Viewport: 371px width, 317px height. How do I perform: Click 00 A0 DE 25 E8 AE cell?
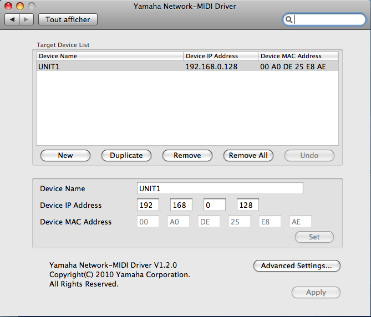(293, 67)
